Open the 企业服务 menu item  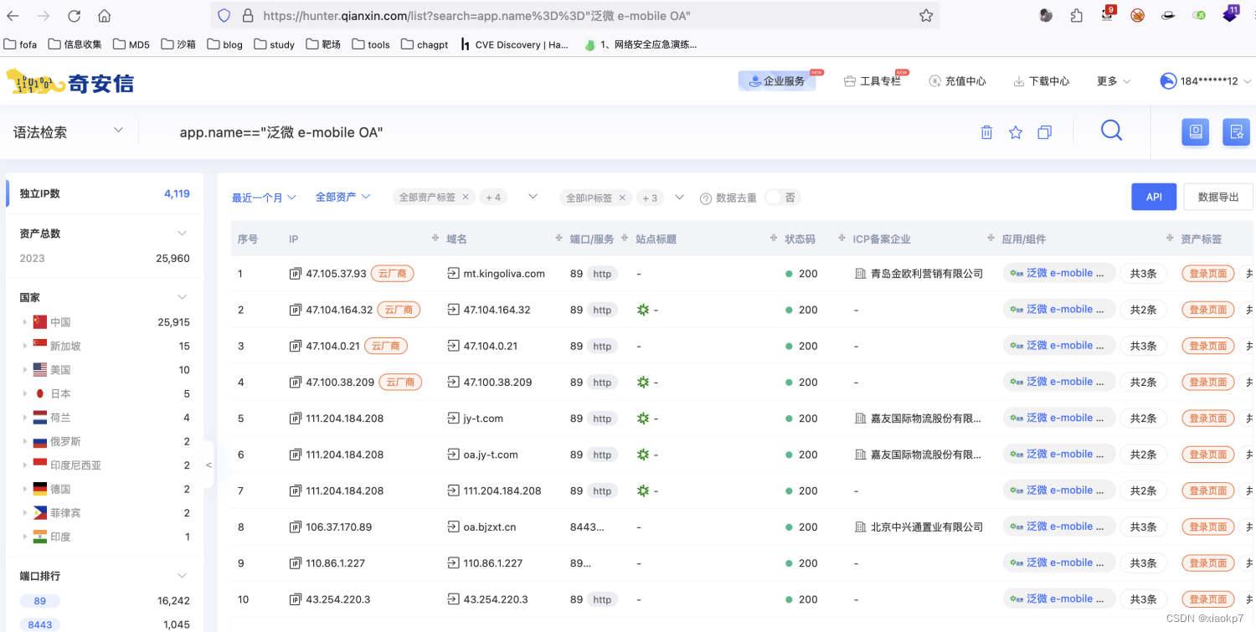tap(777, 81)
